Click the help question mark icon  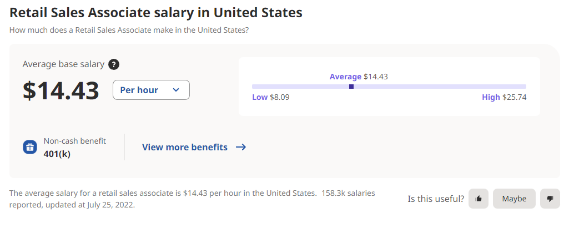click(x=114, y=64)
